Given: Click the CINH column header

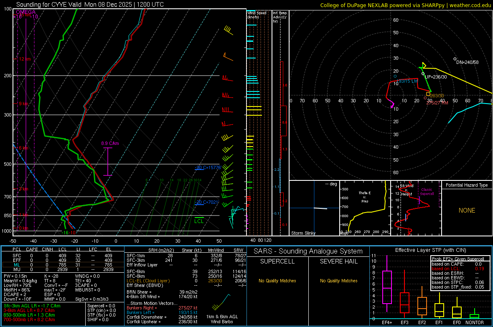Looking at the screenshot, I should click(47, 249).
